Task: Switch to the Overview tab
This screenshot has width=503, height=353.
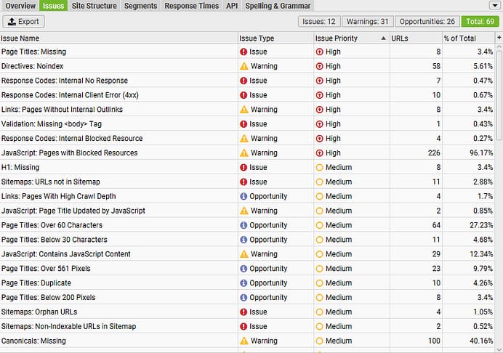Action: click(x=20, y=6)
